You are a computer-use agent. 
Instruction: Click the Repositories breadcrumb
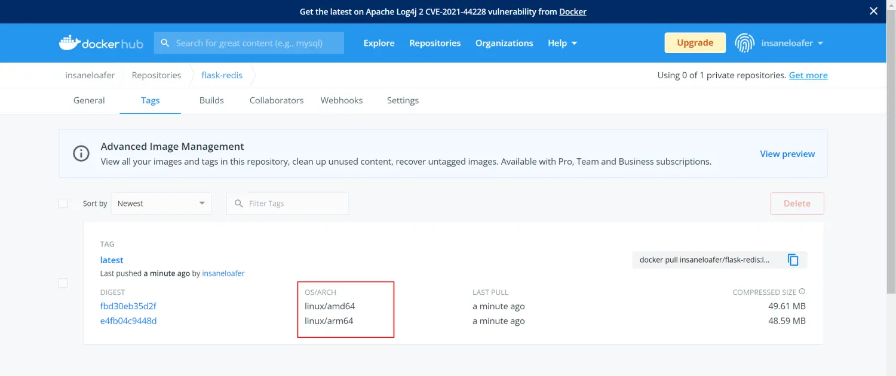pos(157,75)
